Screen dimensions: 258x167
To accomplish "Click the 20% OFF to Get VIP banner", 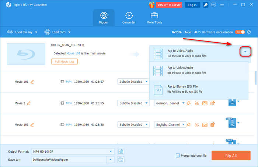I will tap(169, 5).
